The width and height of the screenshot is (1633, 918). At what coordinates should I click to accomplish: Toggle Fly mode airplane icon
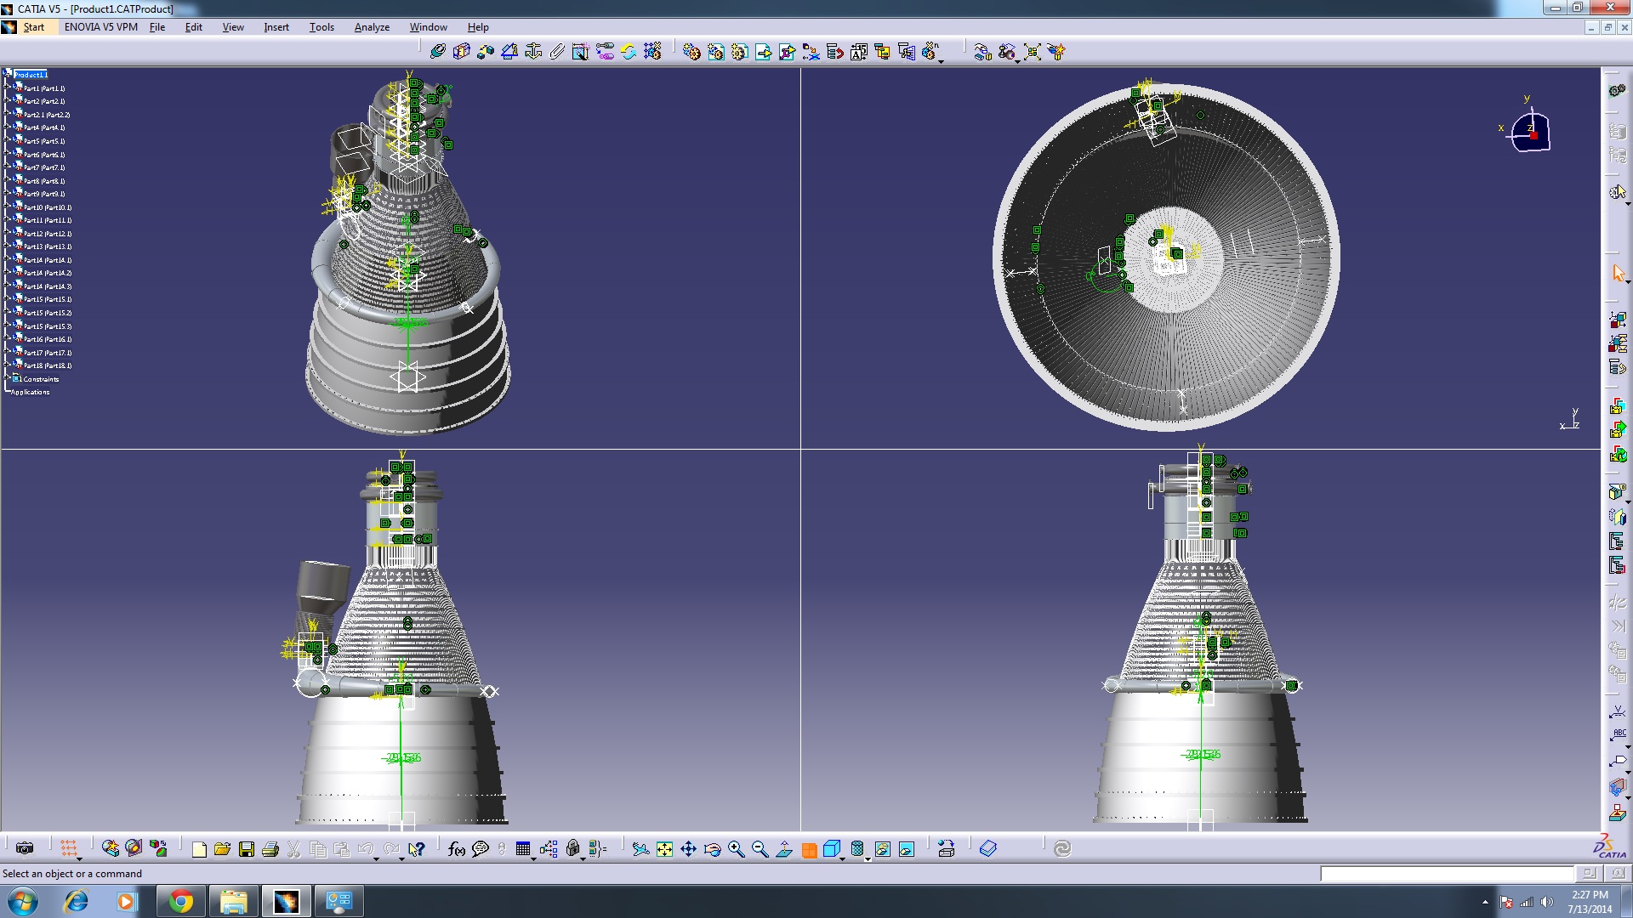tap(640, 848)
